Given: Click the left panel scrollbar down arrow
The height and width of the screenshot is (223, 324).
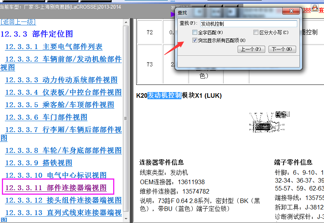Looking at the screenshot, I should (126, 218).
